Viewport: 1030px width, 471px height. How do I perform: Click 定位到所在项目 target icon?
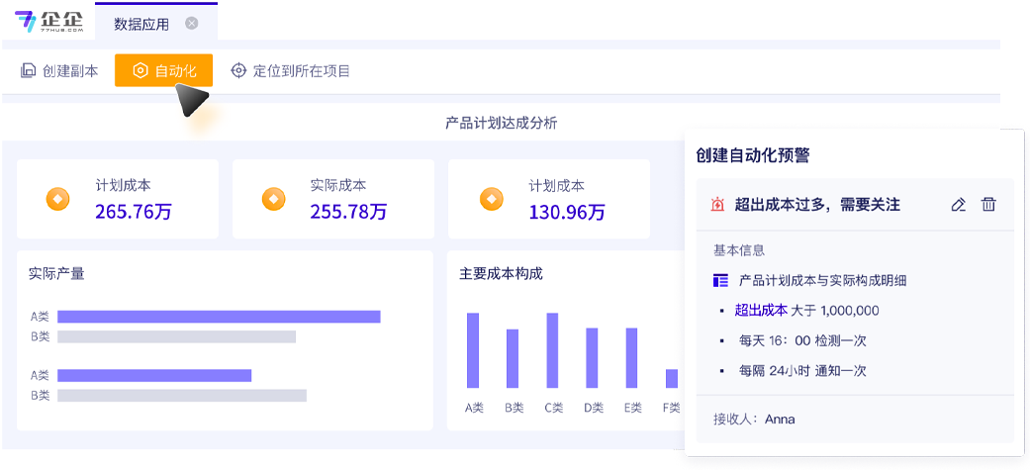[x=238, y=71]
